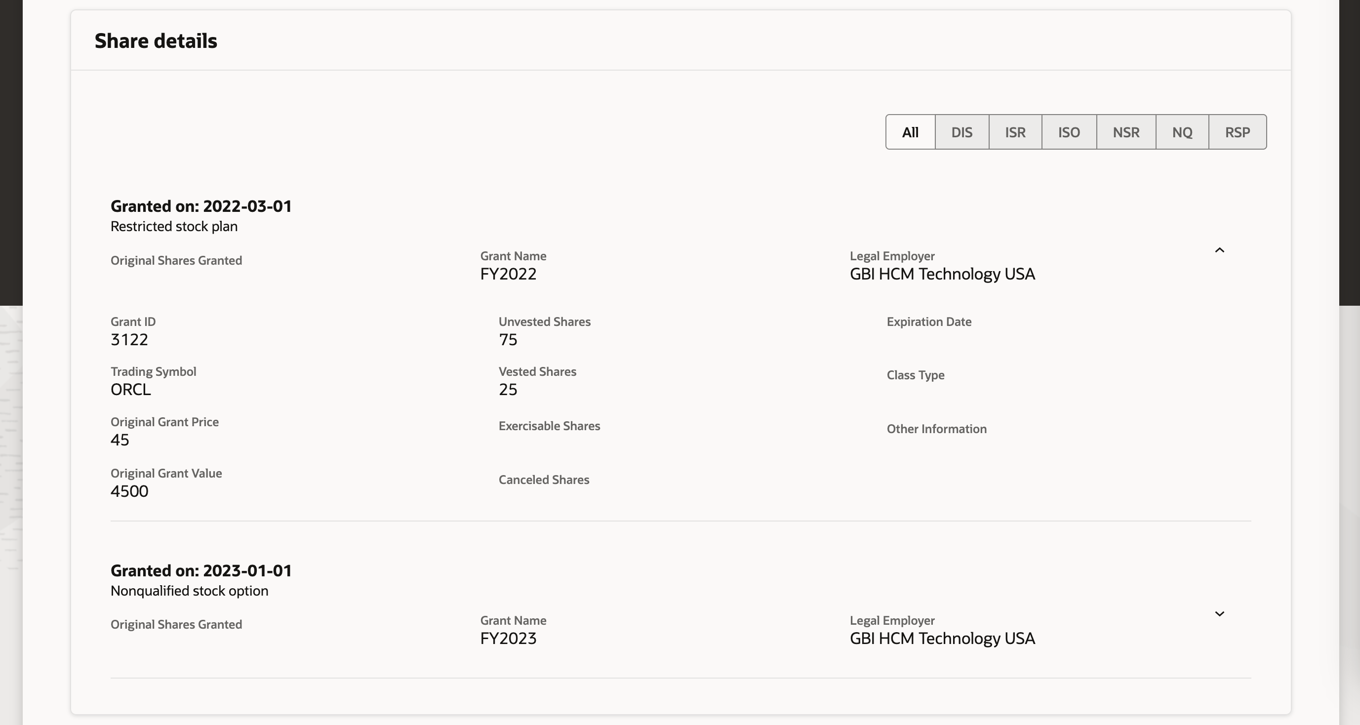Switch filter to ISO

click(x=1069, y=132)
